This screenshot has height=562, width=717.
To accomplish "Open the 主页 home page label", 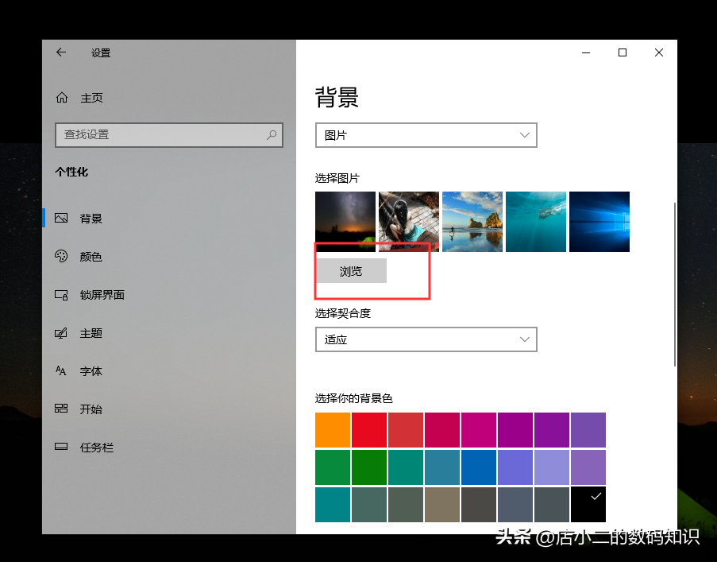I will (x=91, y=98).
